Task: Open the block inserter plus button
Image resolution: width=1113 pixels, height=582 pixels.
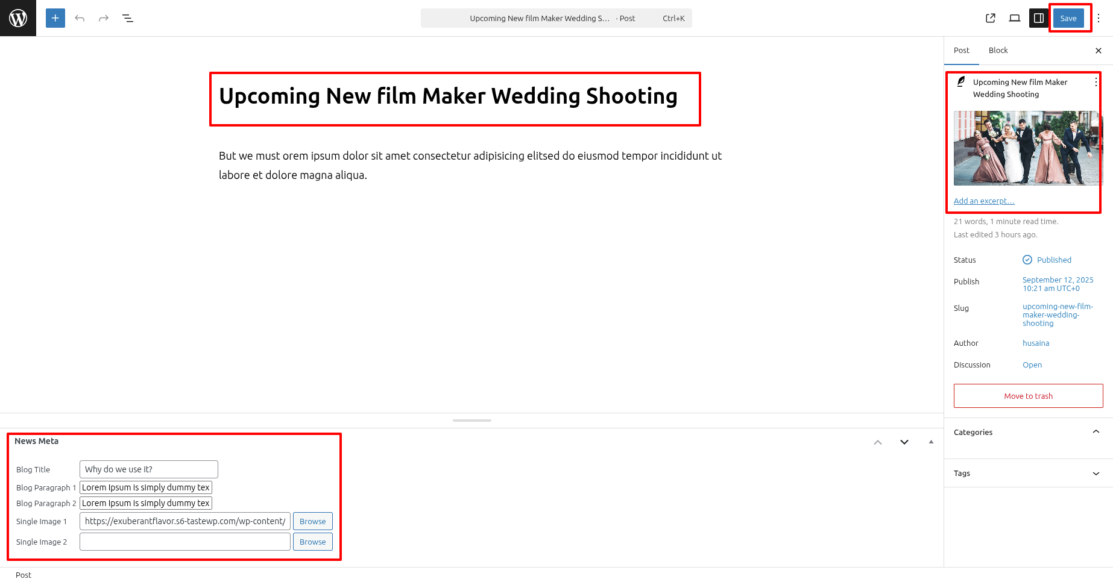Action: [x=55, y=18]
